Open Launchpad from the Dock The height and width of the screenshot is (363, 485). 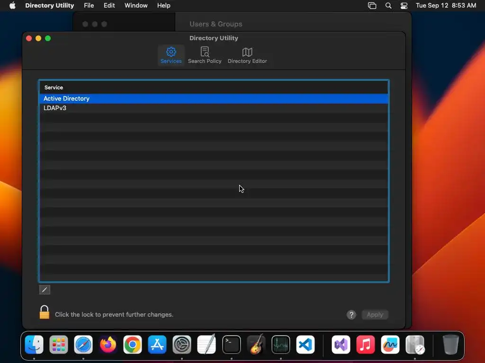click(x=58, y=344)
